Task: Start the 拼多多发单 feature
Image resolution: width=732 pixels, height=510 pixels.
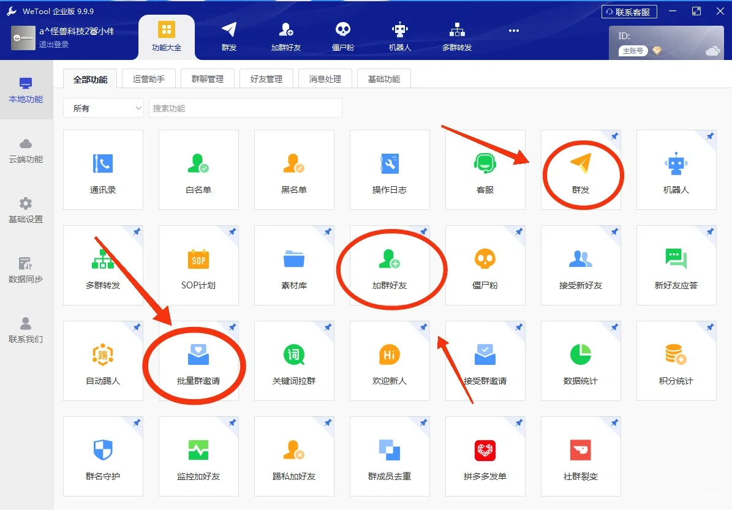Action: (485, 456)
